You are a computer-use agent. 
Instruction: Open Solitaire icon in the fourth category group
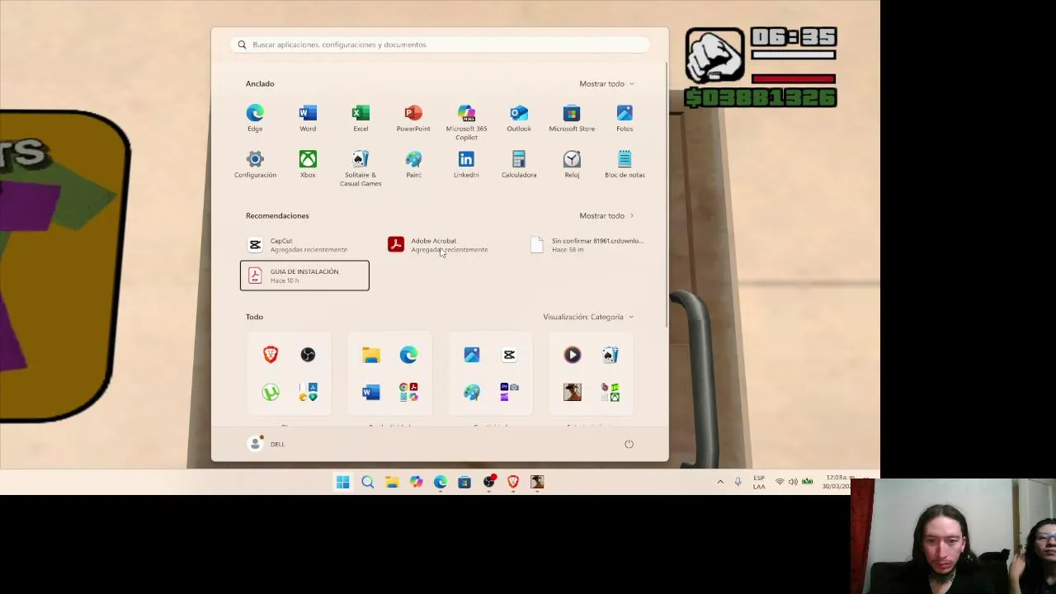coord(610,355)
